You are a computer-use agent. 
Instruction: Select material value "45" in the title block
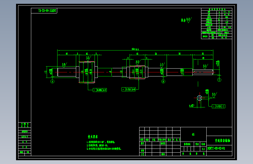click(x=193, y=135)
